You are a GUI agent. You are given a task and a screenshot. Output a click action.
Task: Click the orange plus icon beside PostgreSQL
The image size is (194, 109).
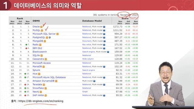coord(47,38)
